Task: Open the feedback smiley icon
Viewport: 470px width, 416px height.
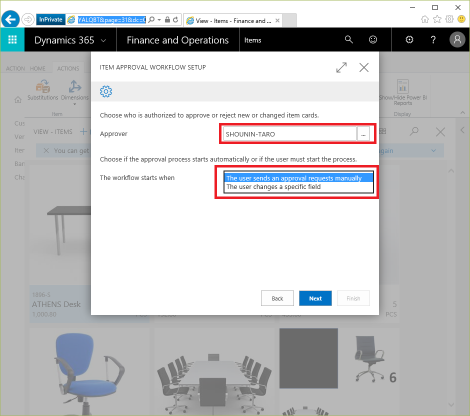Action: click(373, 40)
